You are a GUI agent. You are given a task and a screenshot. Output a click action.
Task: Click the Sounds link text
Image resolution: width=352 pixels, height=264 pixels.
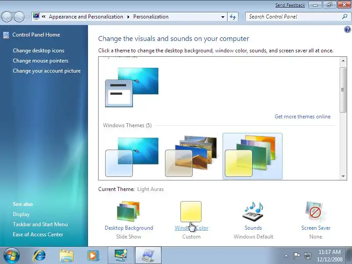pos(253,228)
